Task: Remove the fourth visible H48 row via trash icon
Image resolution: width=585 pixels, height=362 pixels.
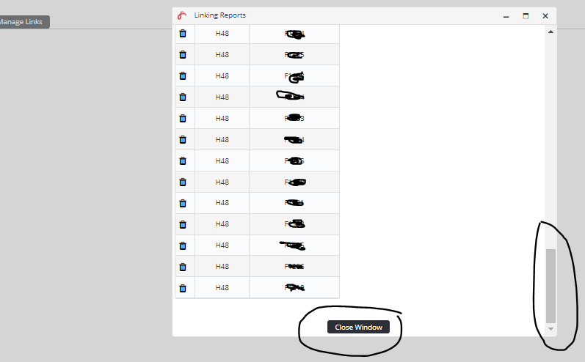Action: pyautogui.click(x=183, y=97)
